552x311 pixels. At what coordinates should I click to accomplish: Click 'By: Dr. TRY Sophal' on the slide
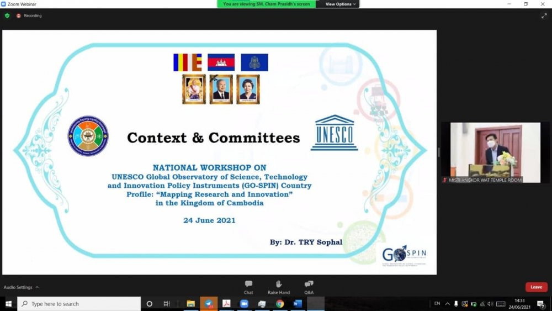306,242
